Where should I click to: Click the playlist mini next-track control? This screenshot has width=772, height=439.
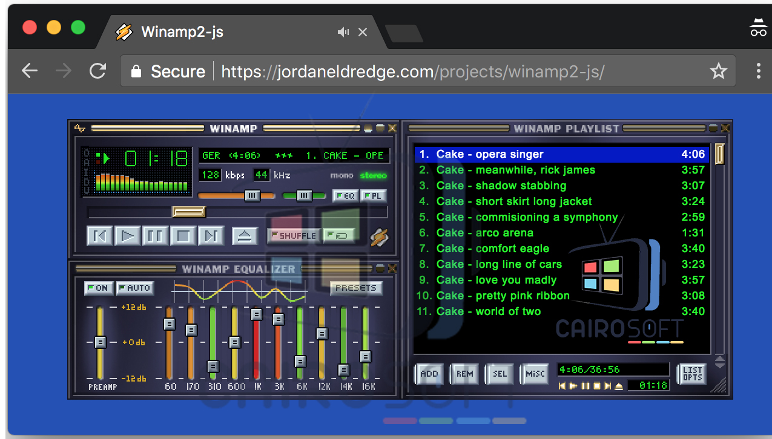[x=607, y=386]
